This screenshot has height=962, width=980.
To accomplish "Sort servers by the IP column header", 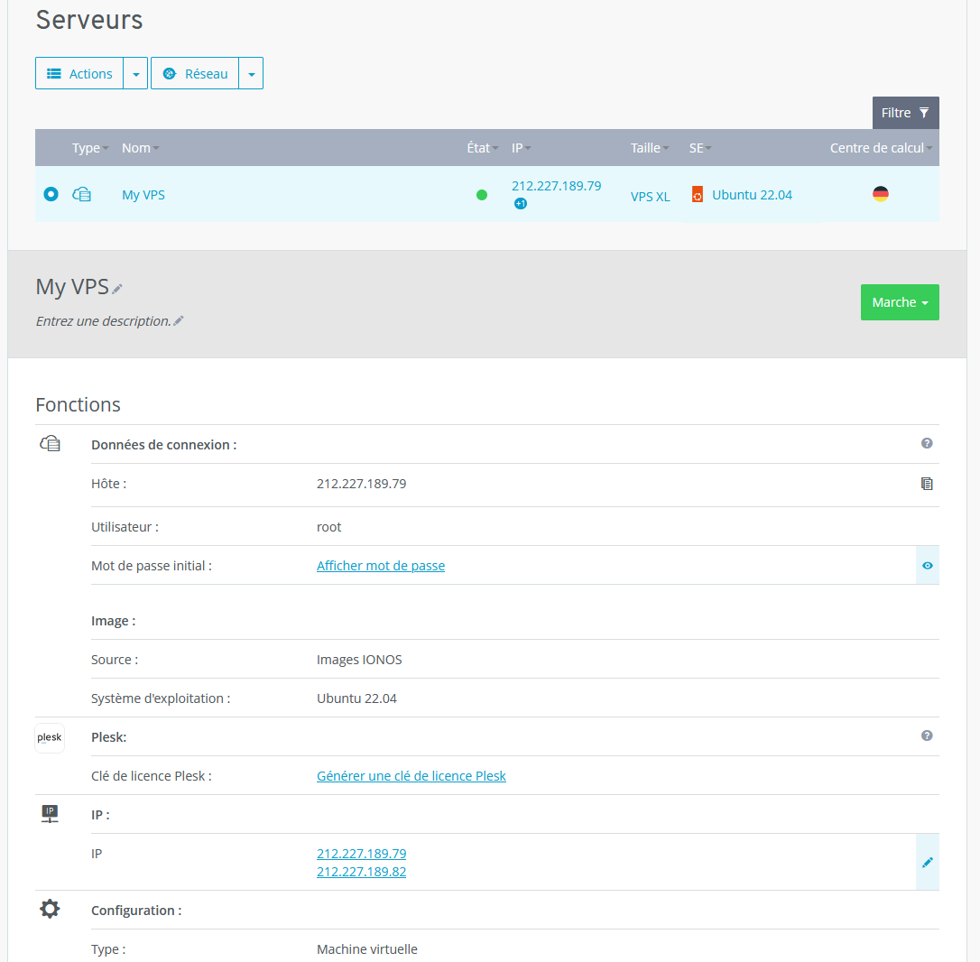I will 521,147.
